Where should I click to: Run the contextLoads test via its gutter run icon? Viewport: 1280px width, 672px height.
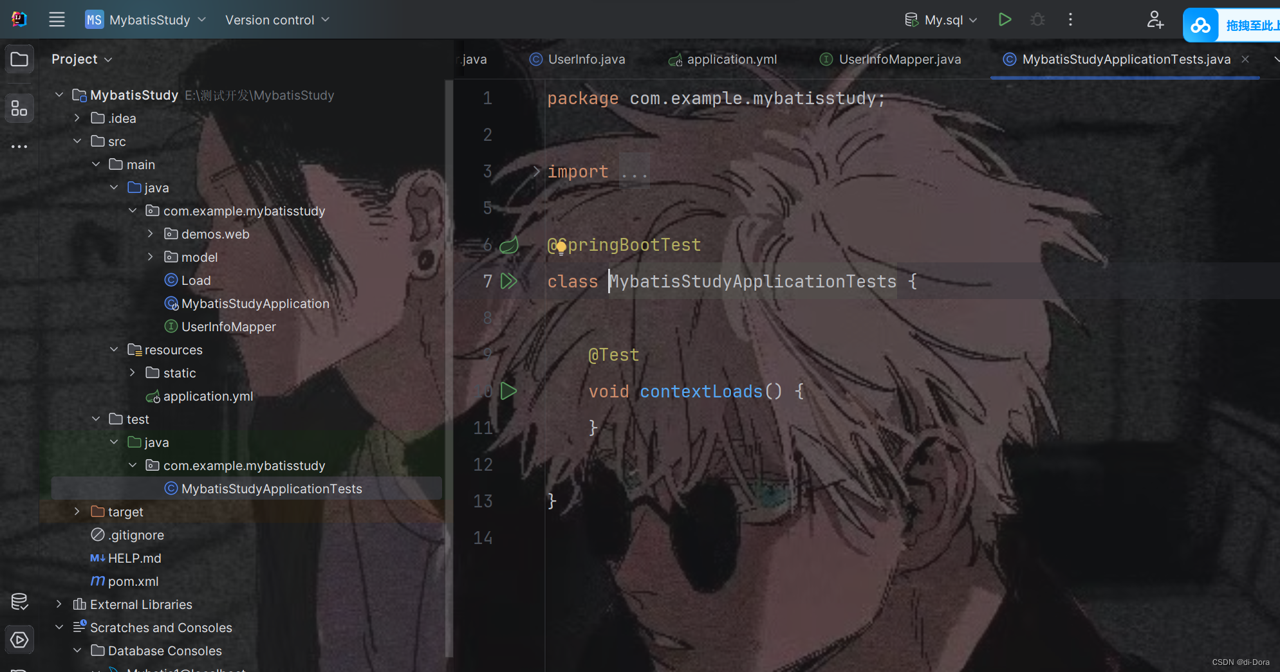tap(508, 390)
